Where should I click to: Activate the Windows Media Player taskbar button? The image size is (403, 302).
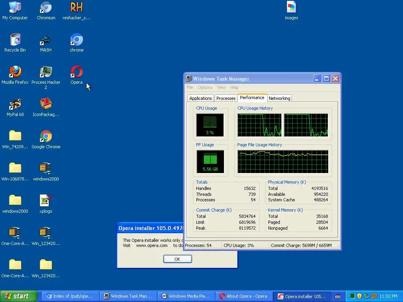click(186, 296)
